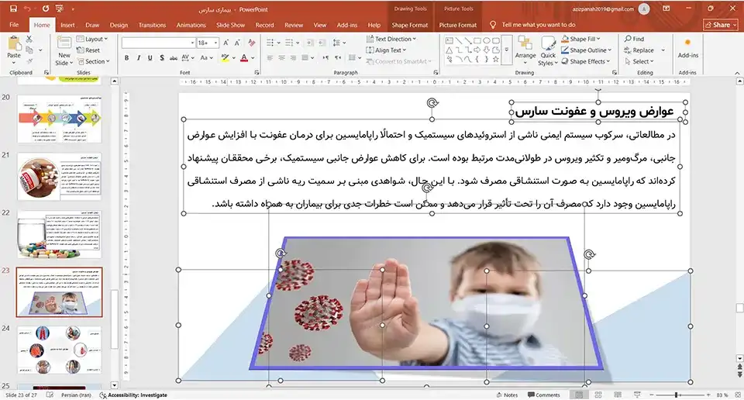744x400 pixels.
Task: Expand the shapes gallery more arrow
Action: click(507, 50)
